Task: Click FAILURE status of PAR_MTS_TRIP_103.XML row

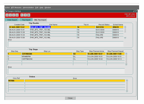Action: click(104, 35)
